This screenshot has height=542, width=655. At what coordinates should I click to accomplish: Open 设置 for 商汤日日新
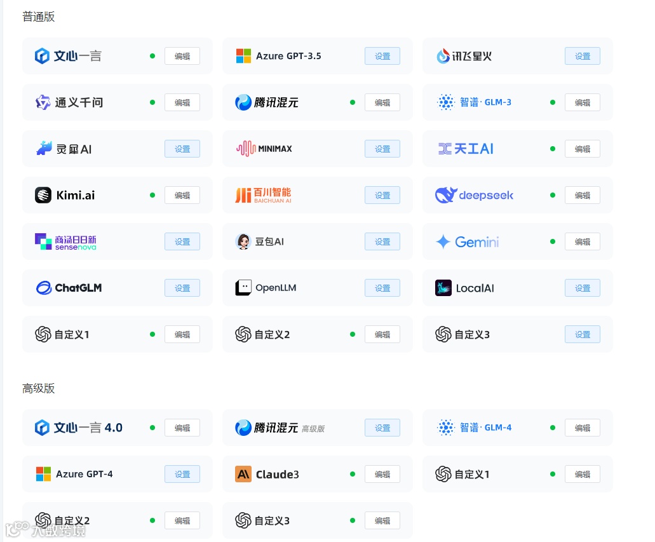click(x=182, y=241)
